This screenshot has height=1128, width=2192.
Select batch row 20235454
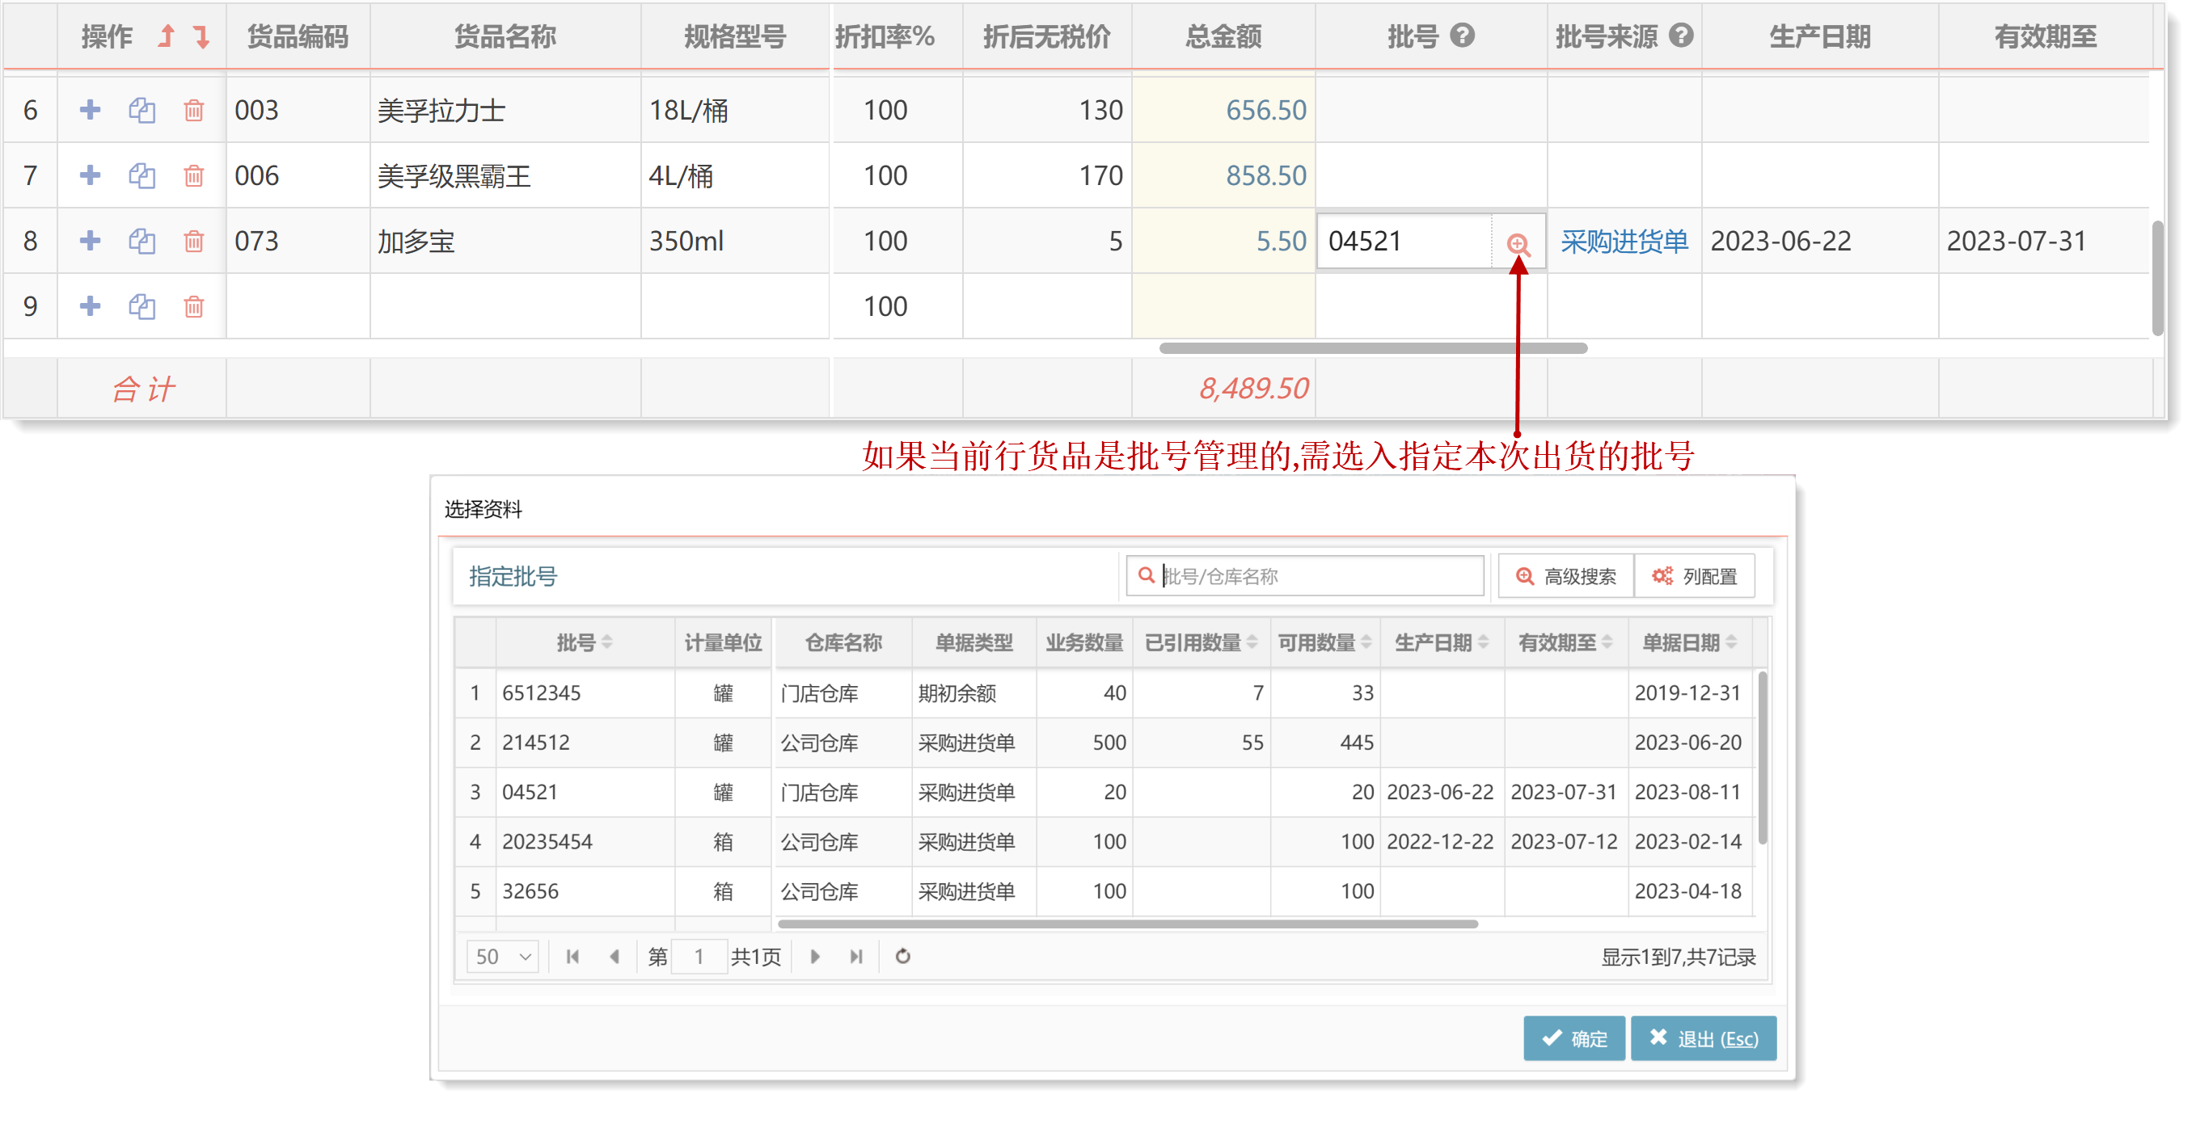(1104, 841)
